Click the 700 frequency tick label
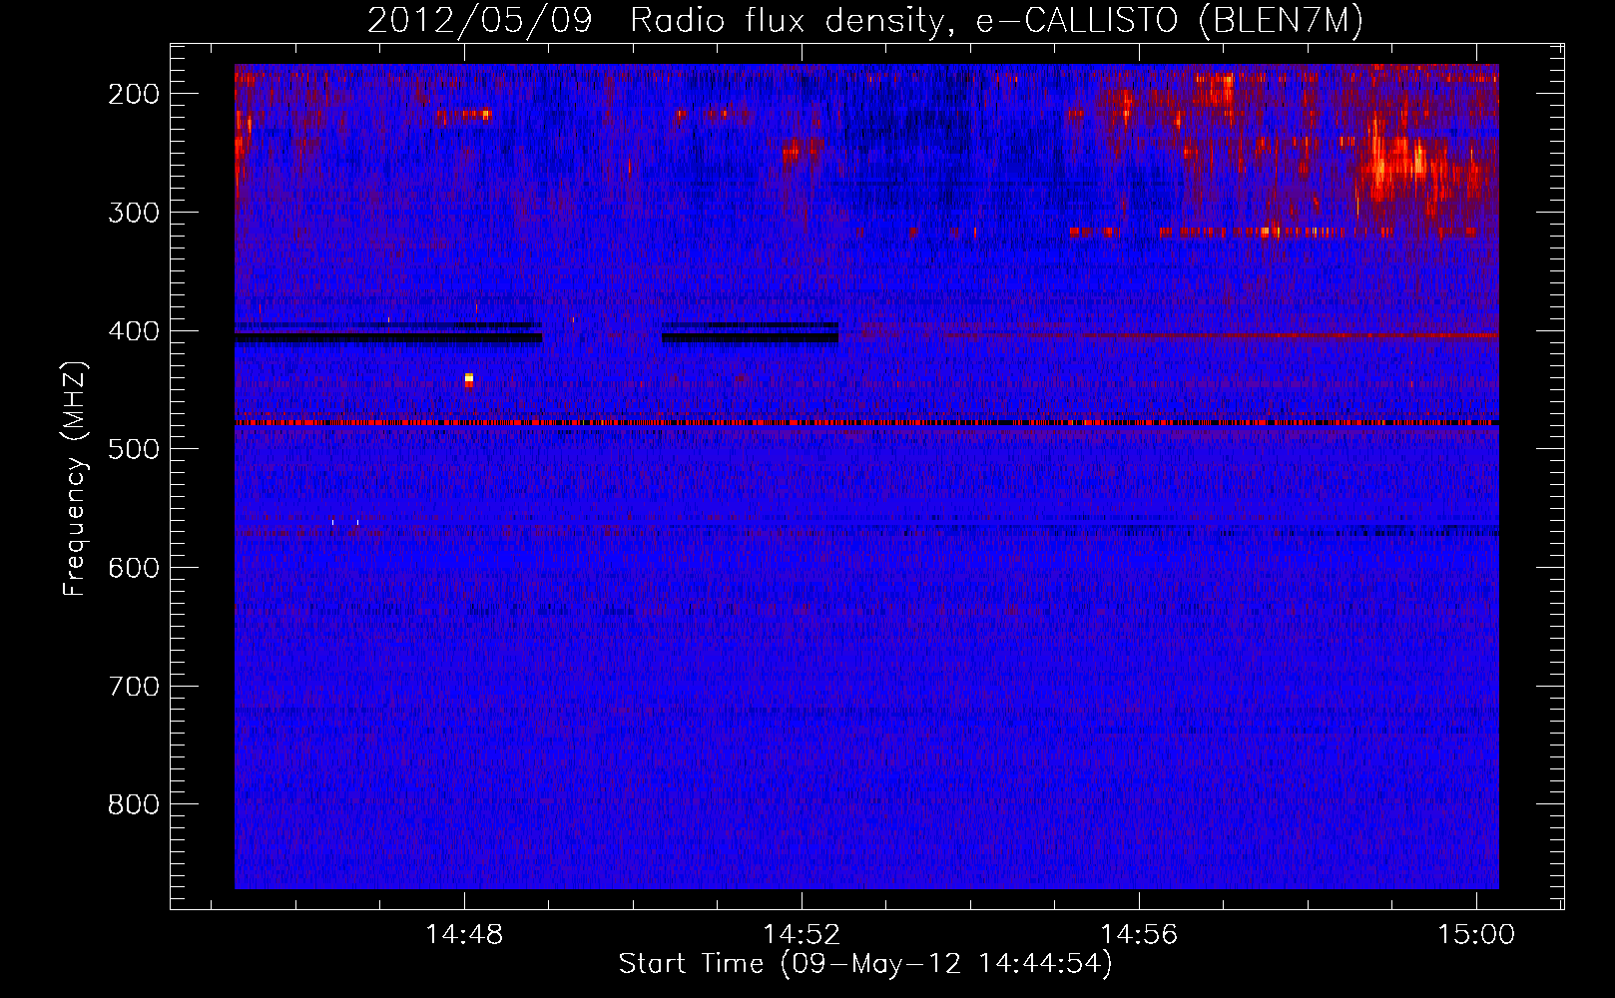This screenshot has height=998, width=1615. tap(133, 687)
